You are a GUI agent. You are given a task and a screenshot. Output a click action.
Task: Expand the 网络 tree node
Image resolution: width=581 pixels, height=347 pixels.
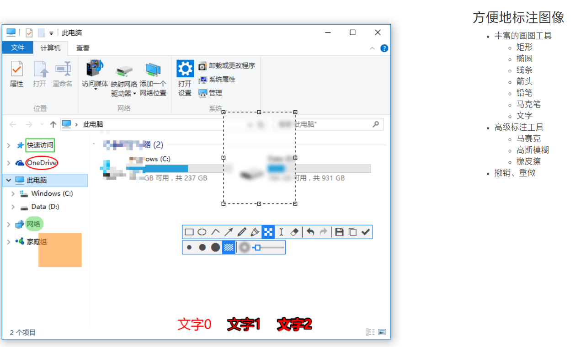pyautogui.click(x=9, y=224)
